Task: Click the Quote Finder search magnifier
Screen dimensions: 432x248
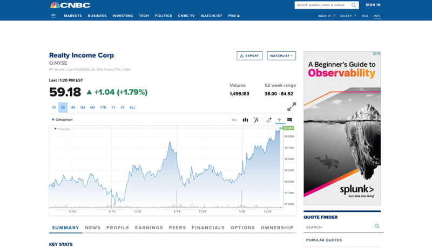Action: click(x=377, y=226)
